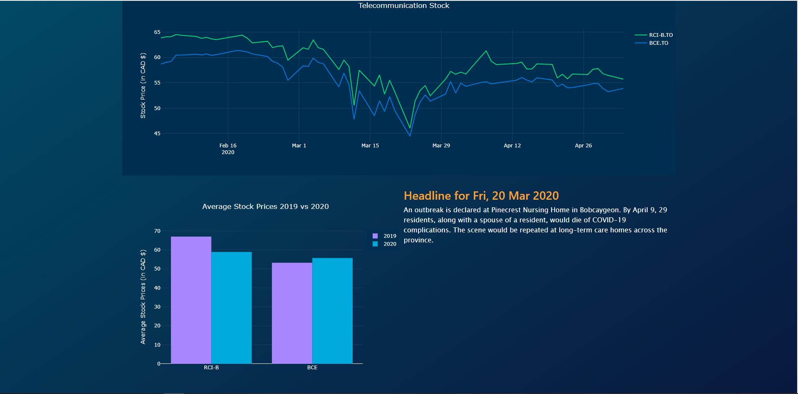Select the blue 2020 bar for RCI-B
The image size is (798, 394).
pos(231,308)
